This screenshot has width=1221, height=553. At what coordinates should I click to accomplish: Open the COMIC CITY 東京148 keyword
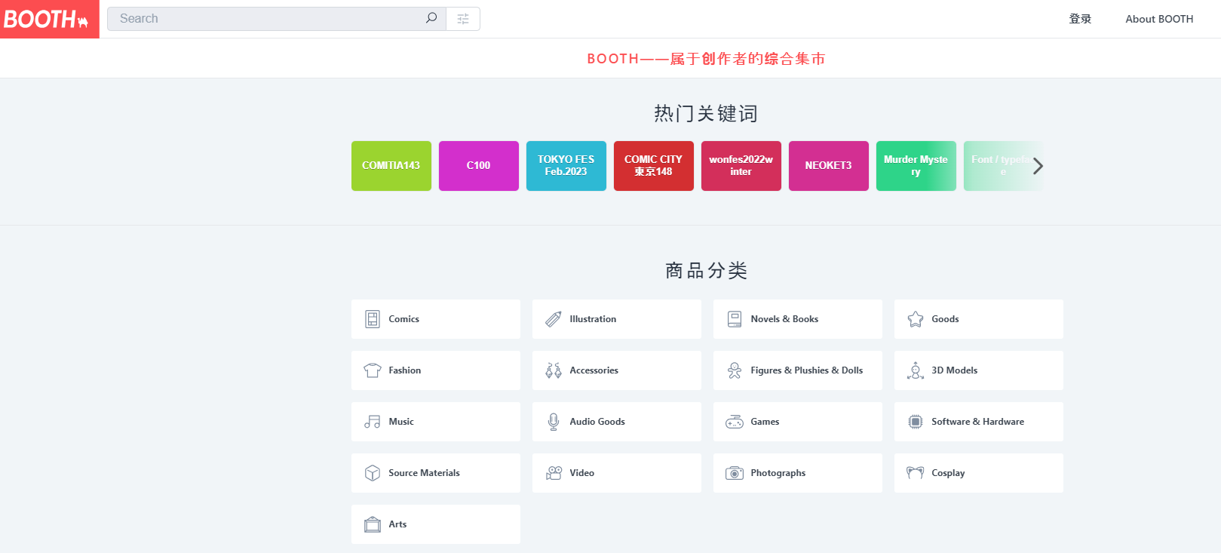(654, 166)
